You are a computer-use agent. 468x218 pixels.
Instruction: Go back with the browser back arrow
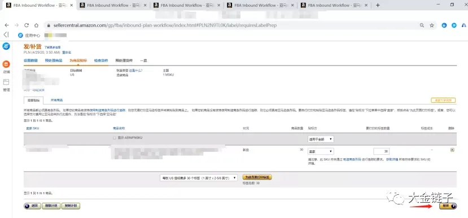(7, 25)
